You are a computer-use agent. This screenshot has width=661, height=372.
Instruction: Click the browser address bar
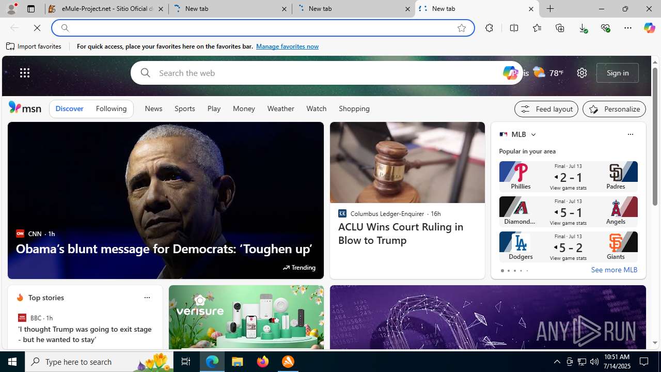click(x=263, y=28)
